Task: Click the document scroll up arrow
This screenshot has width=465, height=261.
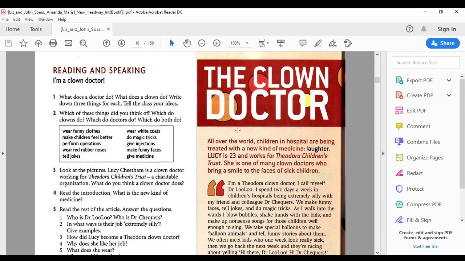Action: pyautogui.click(x=377, y=54)
